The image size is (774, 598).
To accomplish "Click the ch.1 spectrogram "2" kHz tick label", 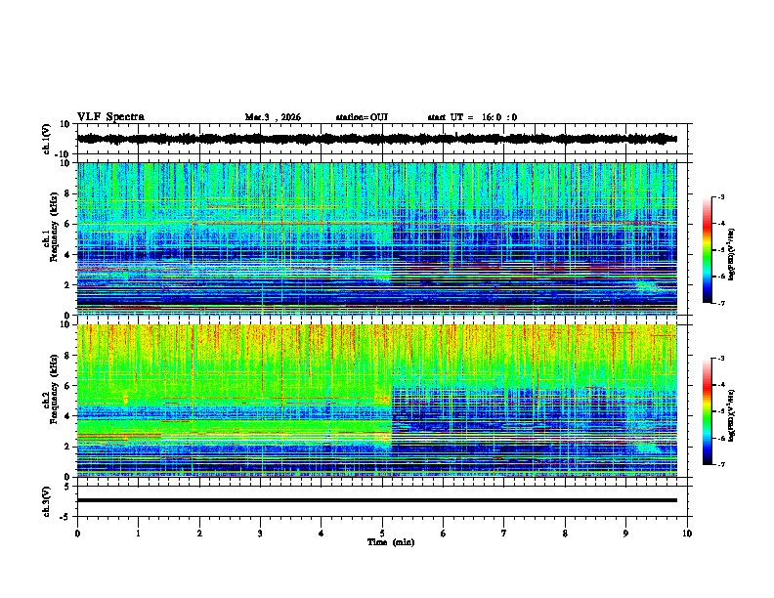I will point(67,285).
